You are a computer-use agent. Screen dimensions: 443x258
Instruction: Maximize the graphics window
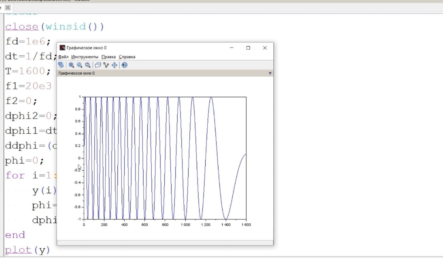coord(248,48)
